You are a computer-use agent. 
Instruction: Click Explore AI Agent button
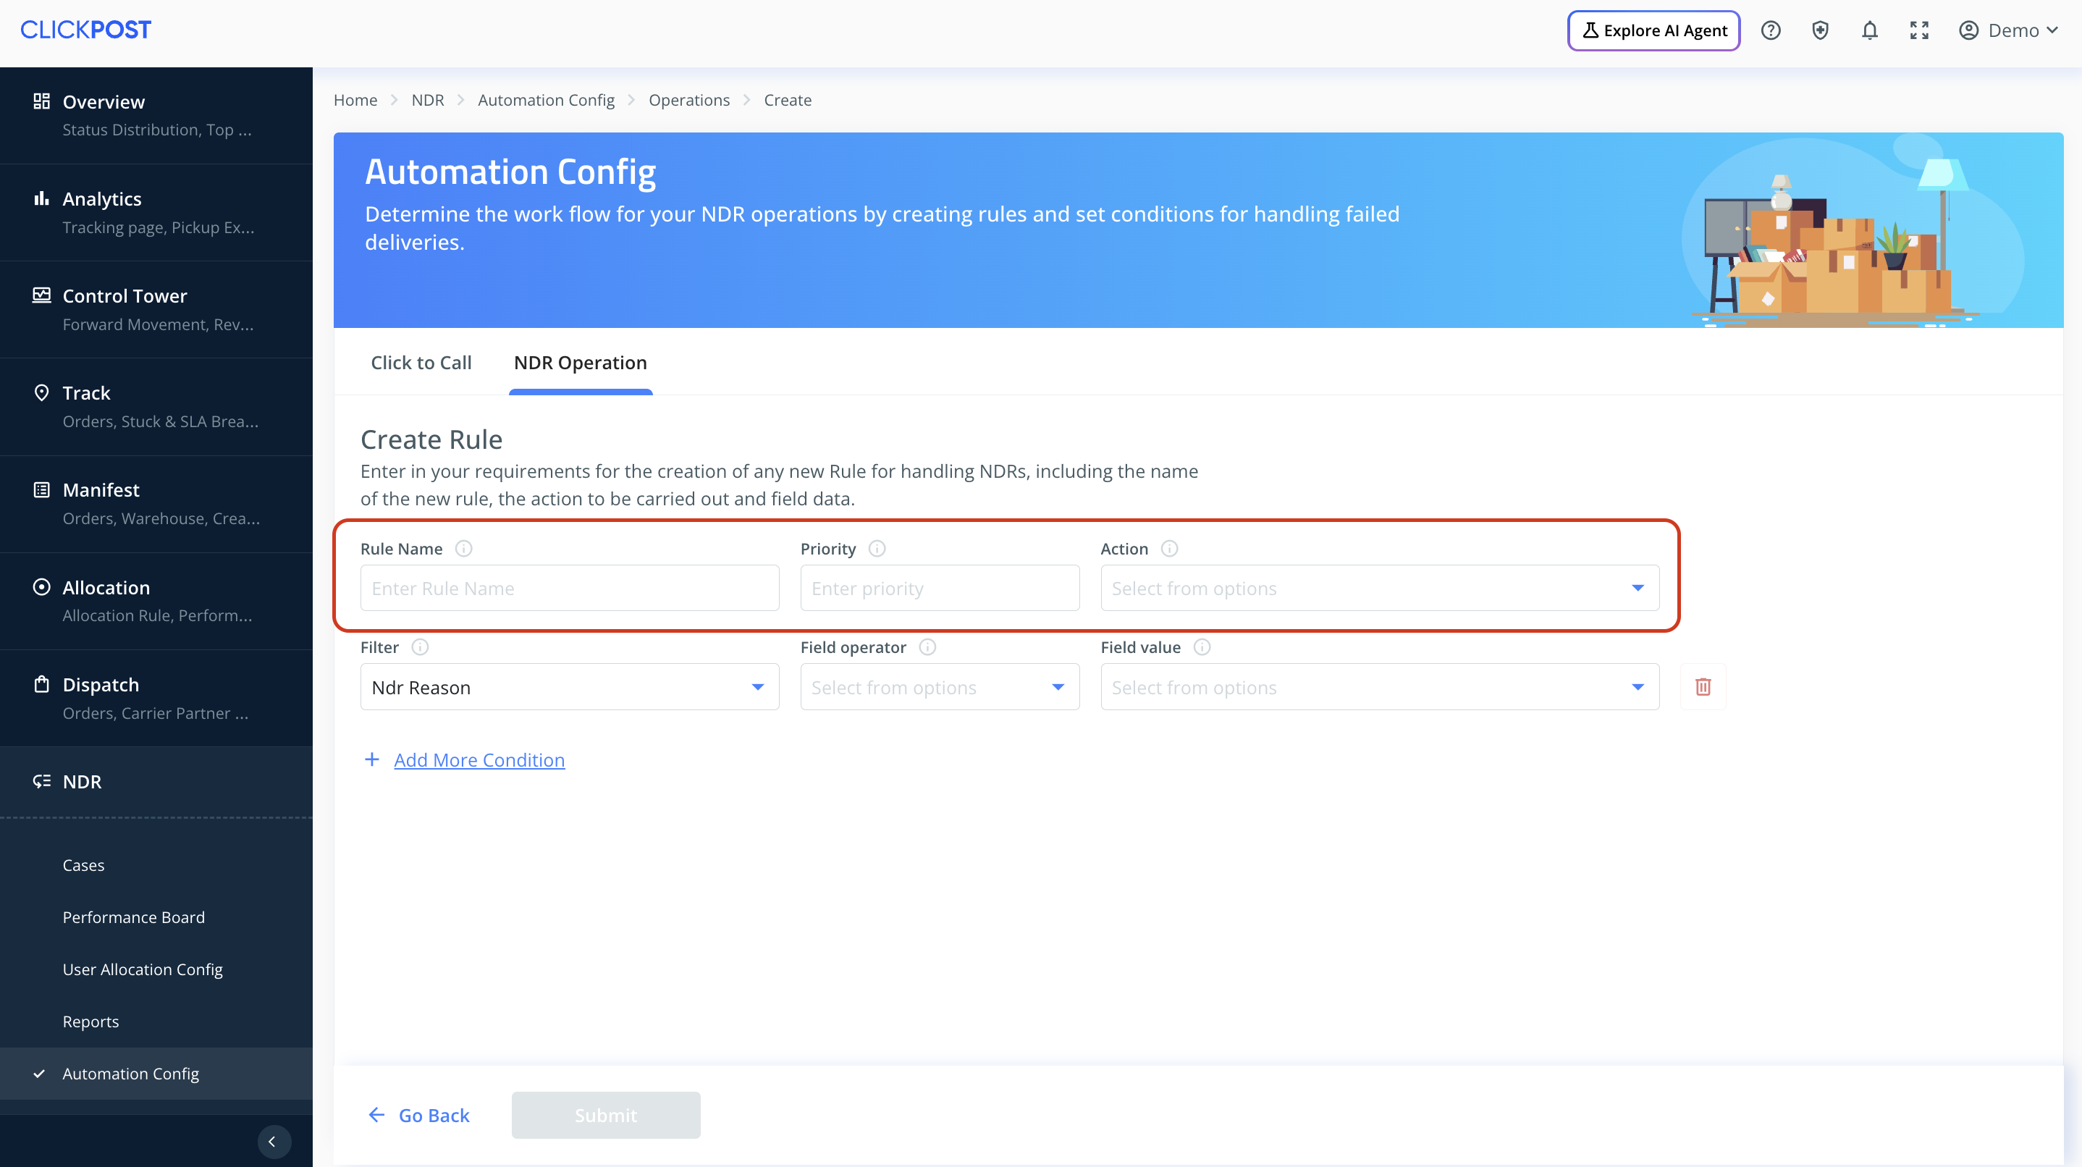[x=1653, y=30]
